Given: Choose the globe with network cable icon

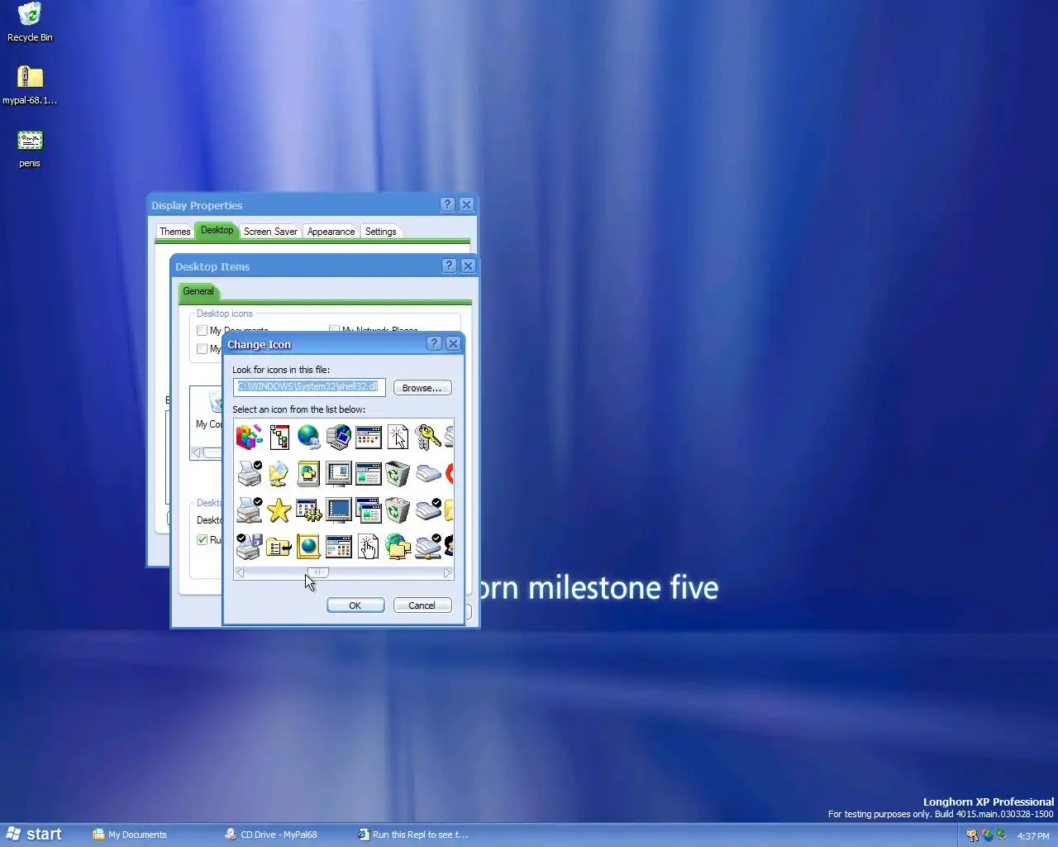Looking at the screenshot, I should [308, 437].
